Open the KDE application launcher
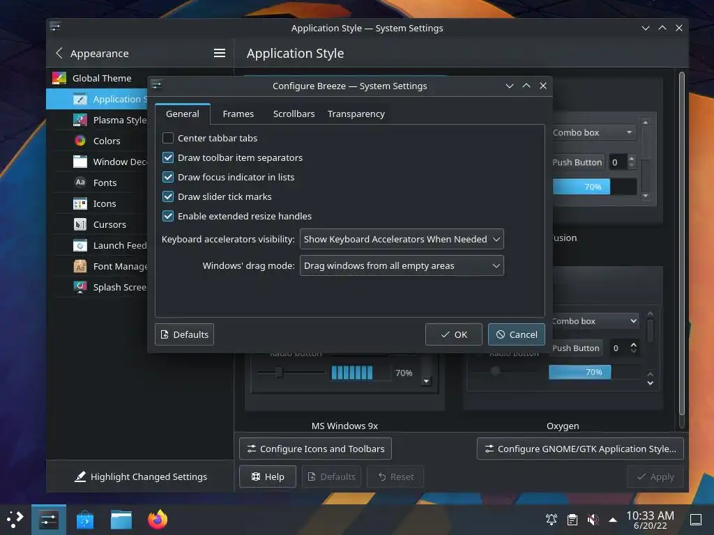 [x=15, y=520]
